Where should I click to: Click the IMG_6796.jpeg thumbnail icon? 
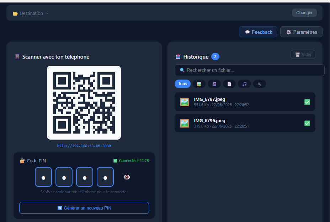185,123
